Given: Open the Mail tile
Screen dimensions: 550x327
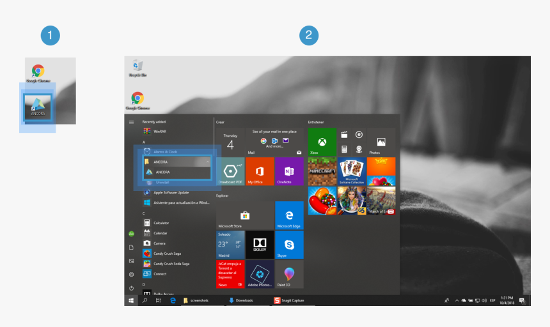Looking at the screenshot, I should point(274,142).
